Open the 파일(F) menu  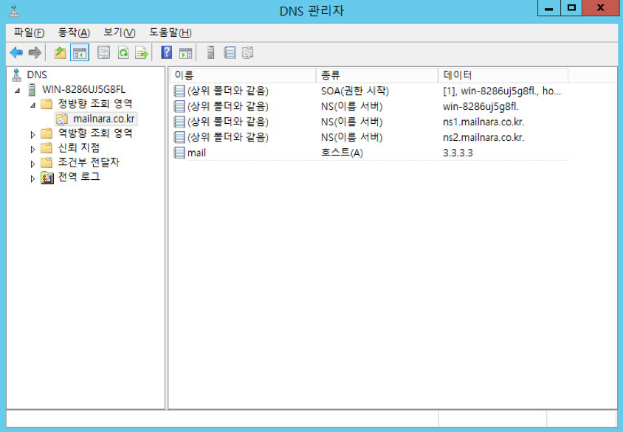29,32
